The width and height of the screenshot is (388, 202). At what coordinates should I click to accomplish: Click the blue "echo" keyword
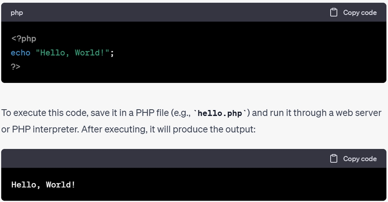coord(21,53)
